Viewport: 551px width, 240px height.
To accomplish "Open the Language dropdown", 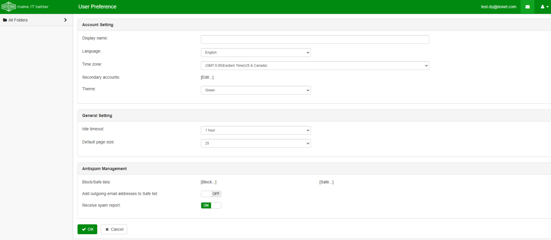I will point(256,52).
